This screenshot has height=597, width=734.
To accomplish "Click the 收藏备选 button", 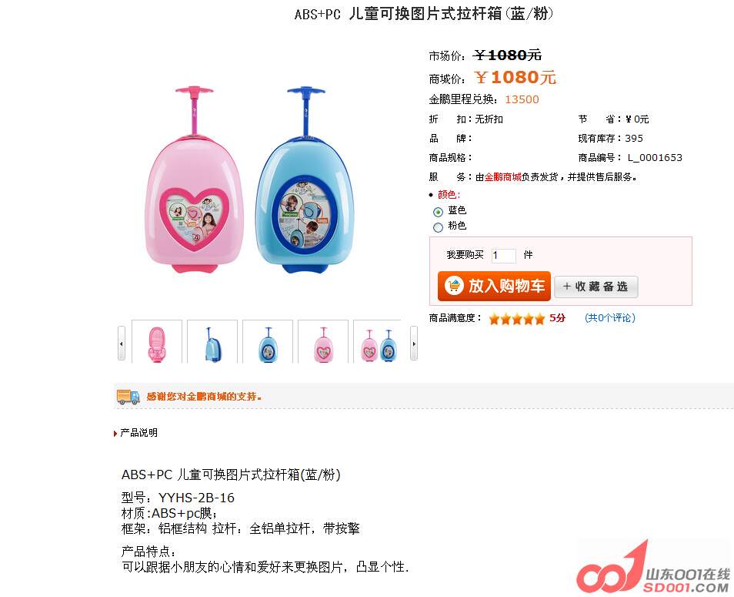I will click(596, 287).
